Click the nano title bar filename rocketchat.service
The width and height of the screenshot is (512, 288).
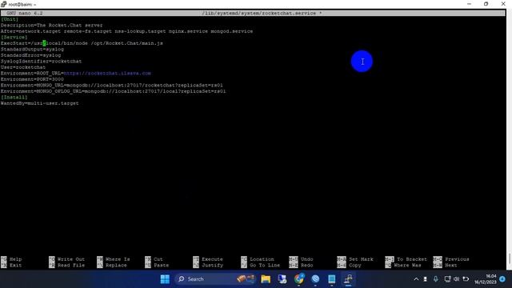pos(259,13)
